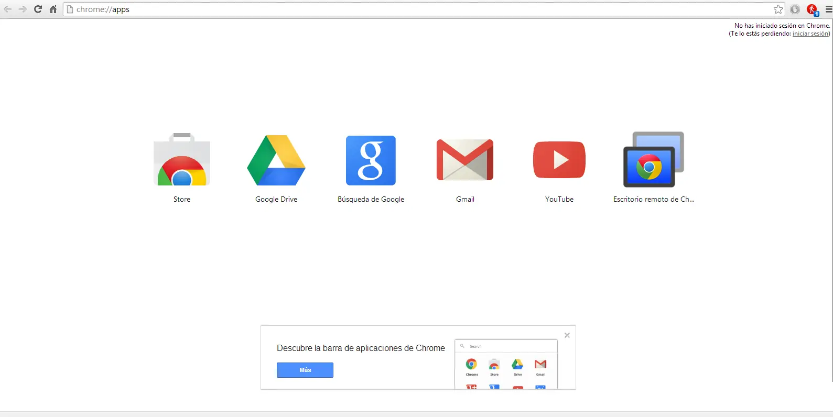Click the 'Google Drive' label text

click(x=276, y=199)
